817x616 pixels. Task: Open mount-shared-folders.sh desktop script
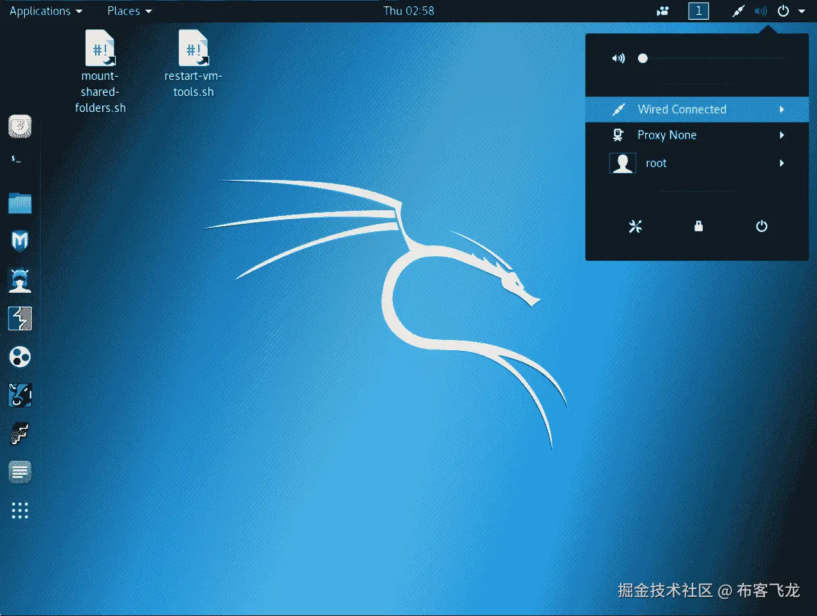[x=100, y=71]
